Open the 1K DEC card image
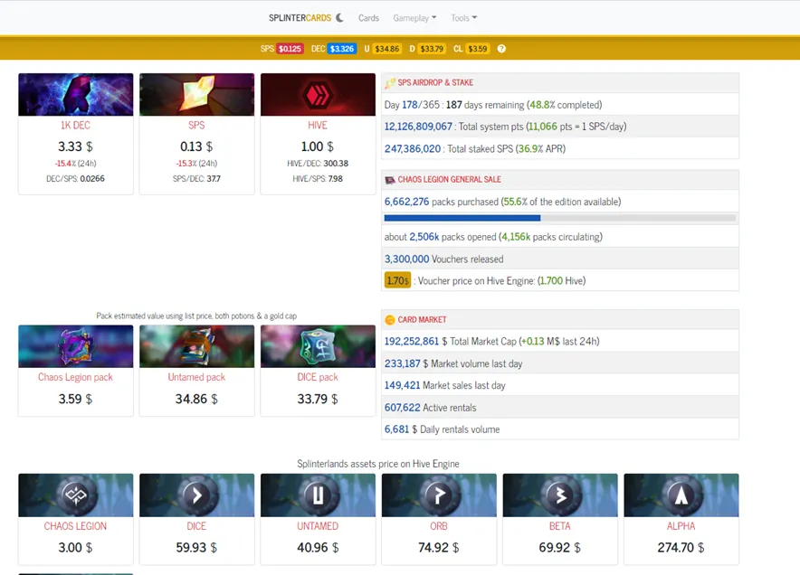The width and height of the screenshot is (800, 575). 75,94
